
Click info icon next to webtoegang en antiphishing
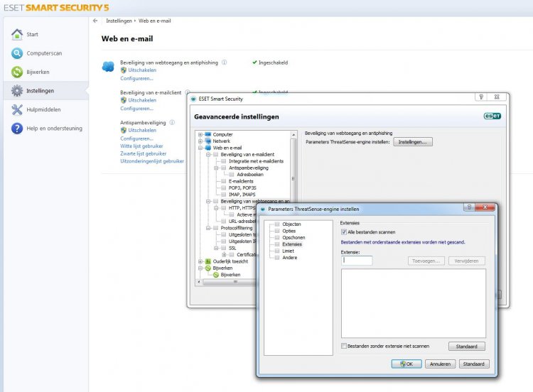pyautogui.click(x=225, y=62)
